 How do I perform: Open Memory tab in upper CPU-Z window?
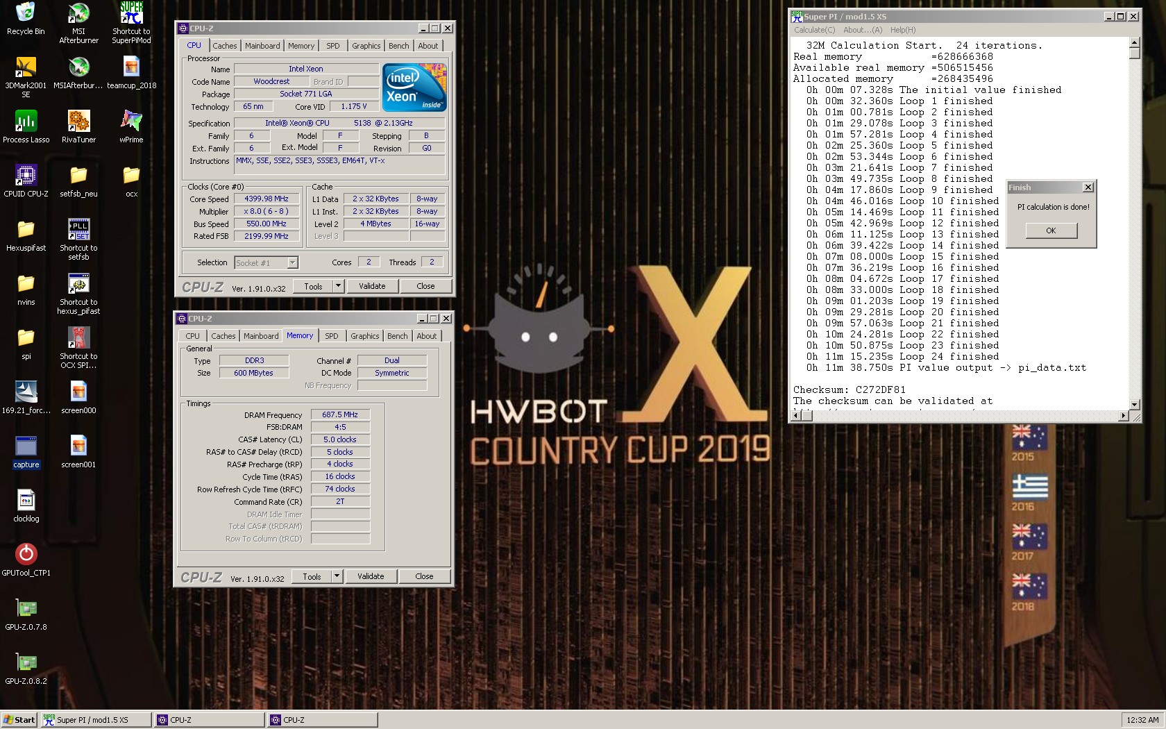coord(301,46)
